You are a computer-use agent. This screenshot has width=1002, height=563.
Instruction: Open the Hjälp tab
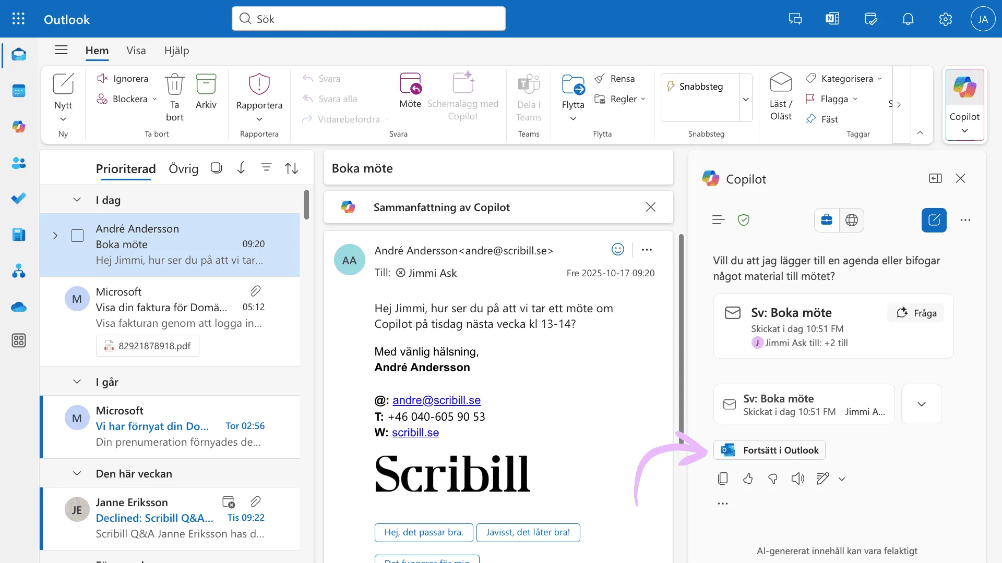pyautogui.click(x=176, y=51)
